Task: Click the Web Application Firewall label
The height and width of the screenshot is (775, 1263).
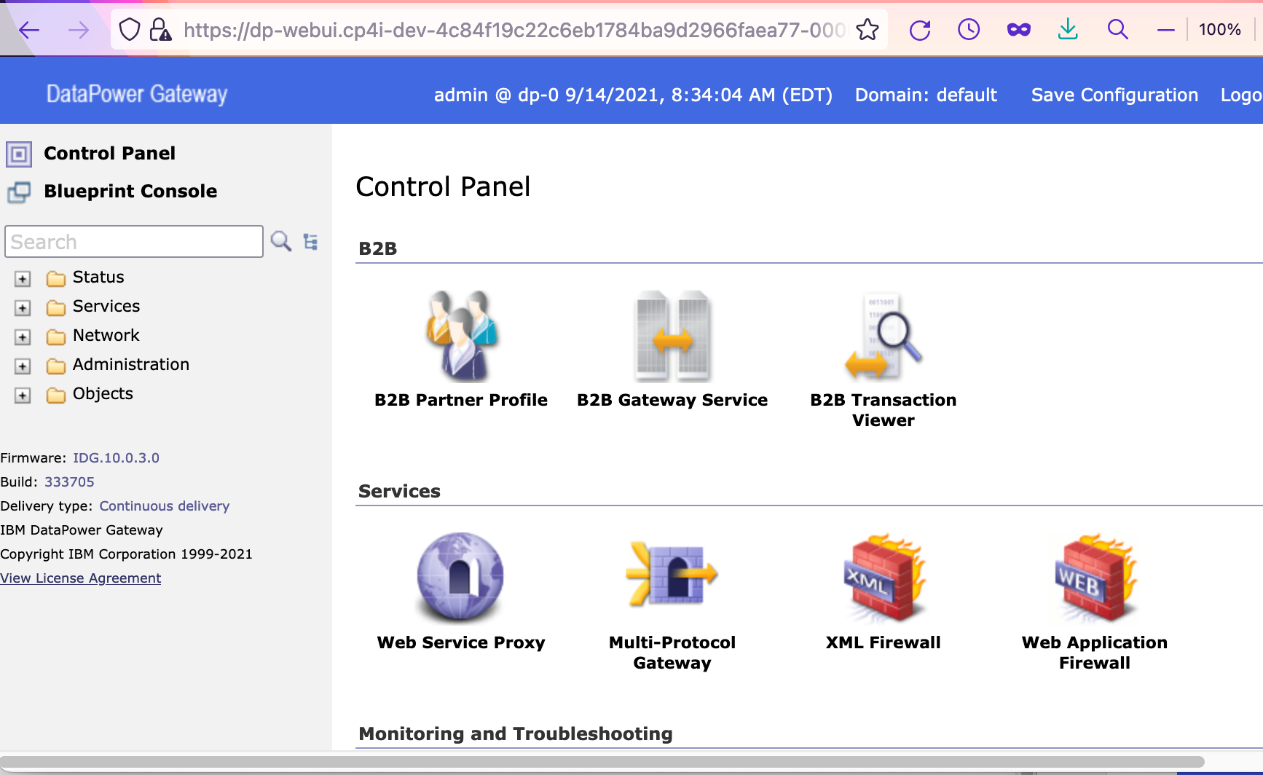Action: pyautogui.click(x=1095, y=653)
